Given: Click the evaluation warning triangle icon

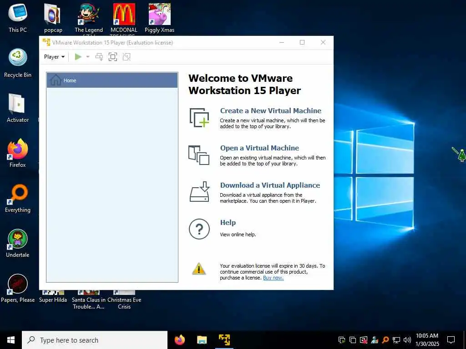Looking at the screenshot, I should (x=199, y=269).
